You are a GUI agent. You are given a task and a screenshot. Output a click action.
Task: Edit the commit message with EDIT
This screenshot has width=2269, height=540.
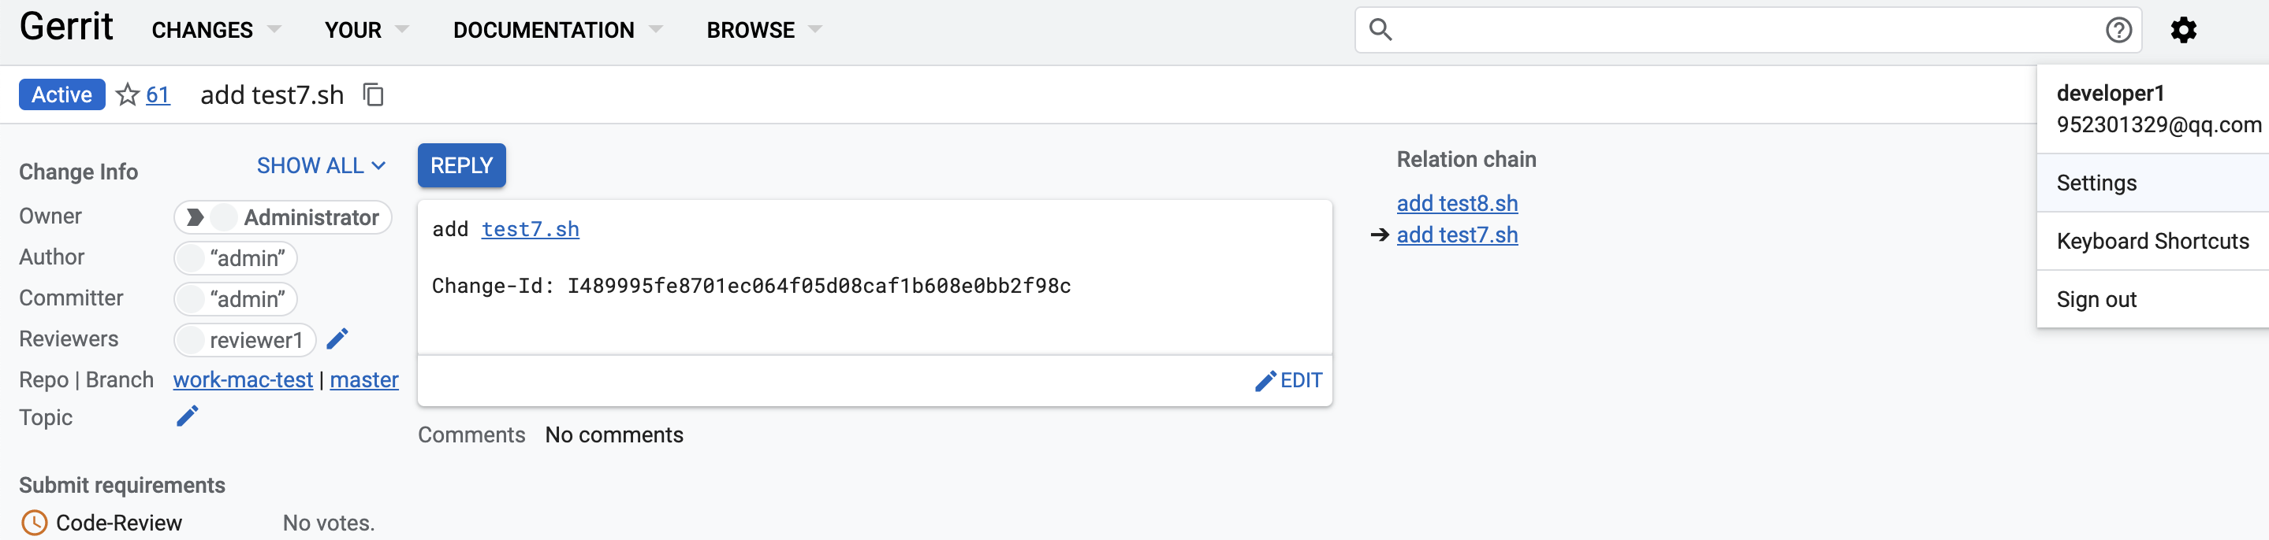tap(1289, 381)
